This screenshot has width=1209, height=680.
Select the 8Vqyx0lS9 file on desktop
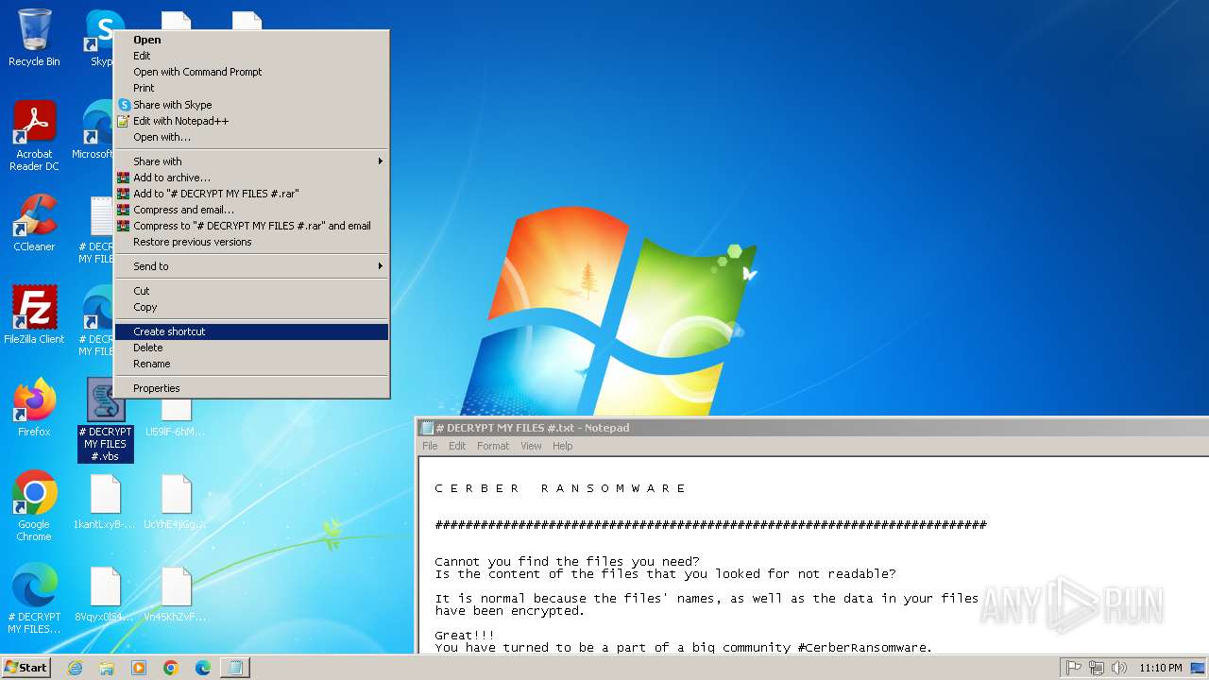click(105, 594)
